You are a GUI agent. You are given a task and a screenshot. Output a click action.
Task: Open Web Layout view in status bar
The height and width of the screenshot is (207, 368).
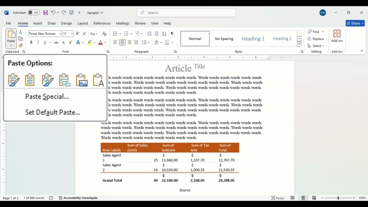(314, 198)
